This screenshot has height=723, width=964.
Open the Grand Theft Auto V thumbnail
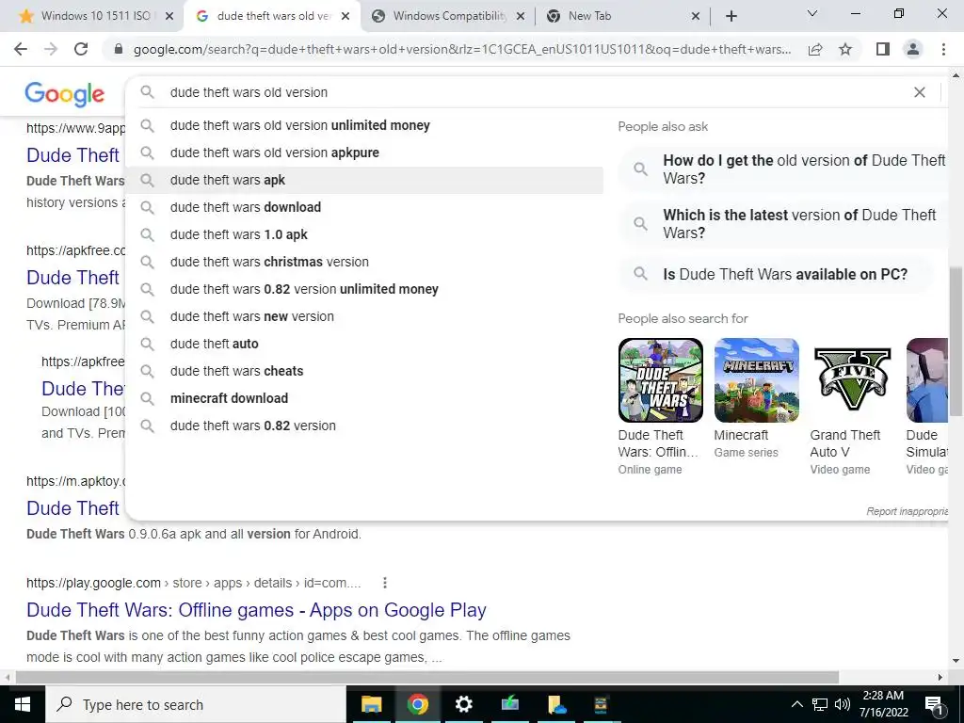coord(852,380)
